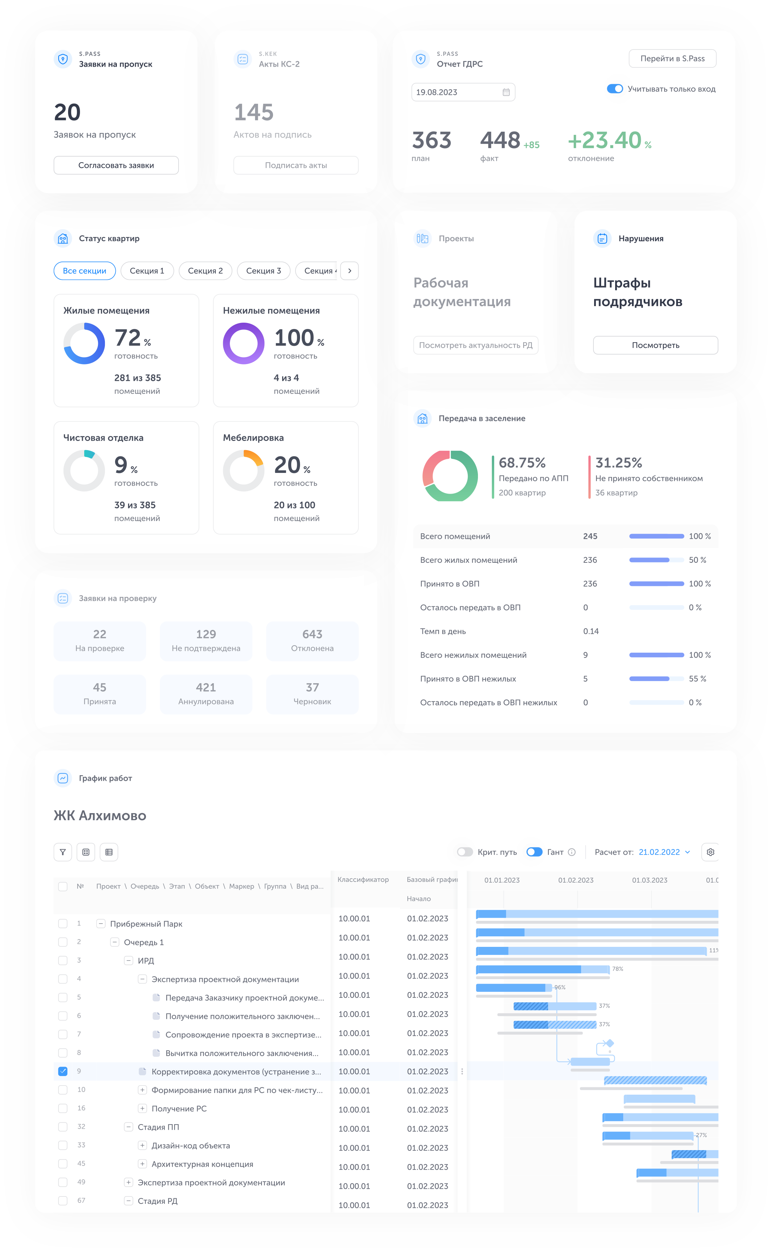Collapse the Очередь 1 tree node
Screen dimensions: 772x1253
click(x=115, y=942)
